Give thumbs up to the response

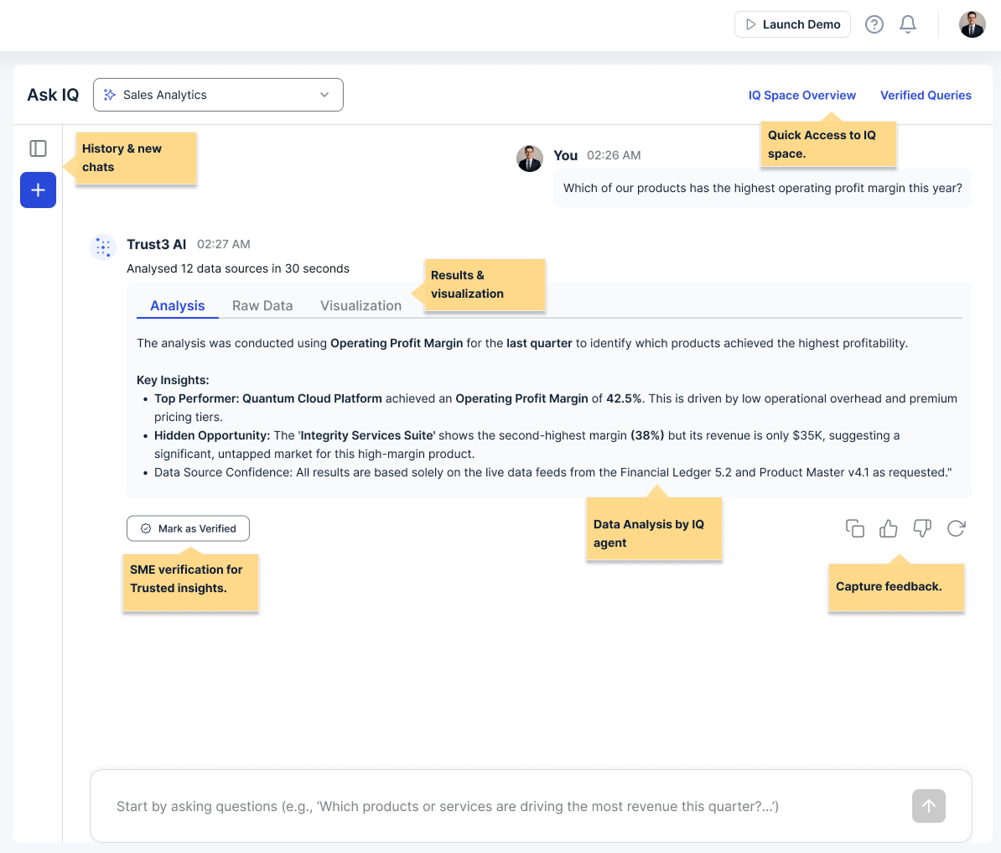tap(889, 528)
